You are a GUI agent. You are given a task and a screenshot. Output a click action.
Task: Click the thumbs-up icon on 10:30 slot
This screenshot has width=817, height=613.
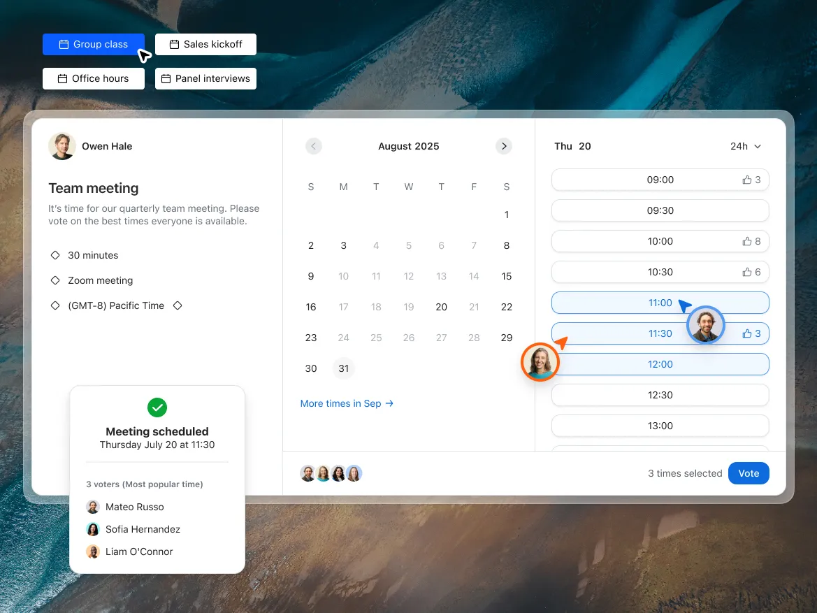[x=746, y=272]
